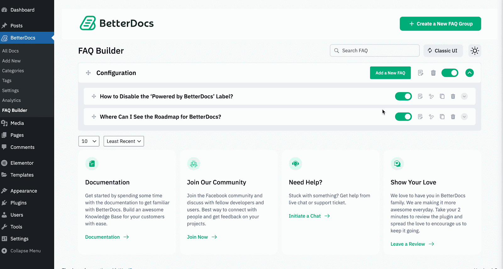
Task: Click 'How to Disable the Powered by BetterDocs Label?' title
Action: pos(166,96)
